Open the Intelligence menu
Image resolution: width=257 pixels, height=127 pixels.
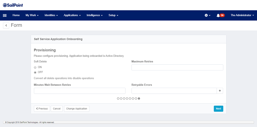(95, 15)
